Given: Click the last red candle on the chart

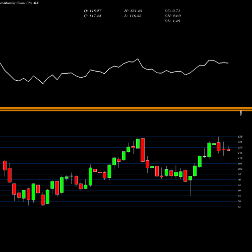Looking at the screenshot, I should point(228,150).
